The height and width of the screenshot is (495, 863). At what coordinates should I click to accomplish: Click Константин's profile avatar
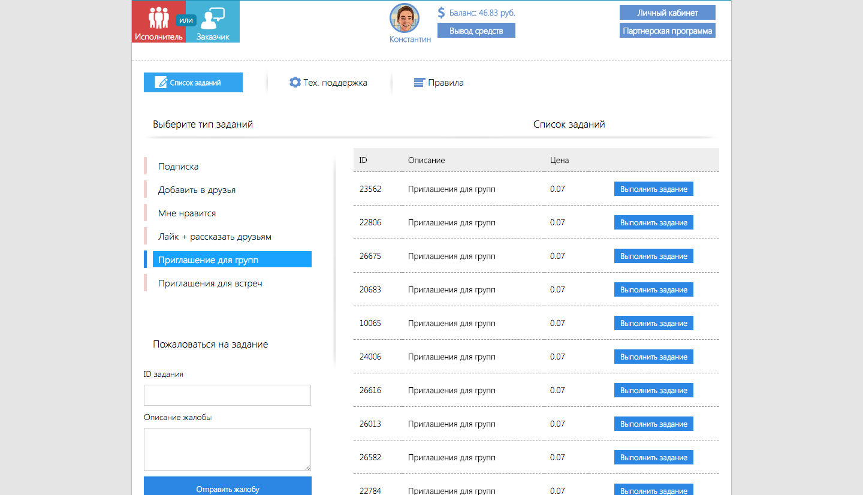(405, 18)
